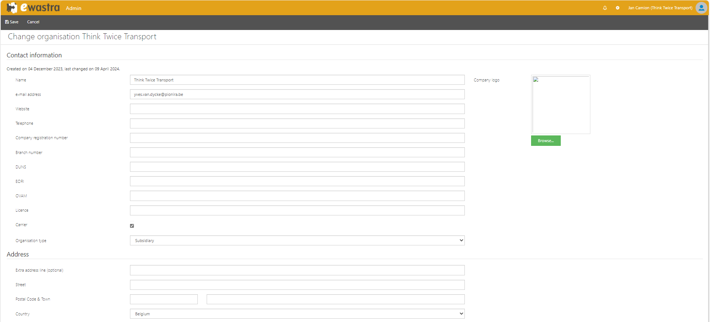
Task: Click the Town input field
Action: pyautogui.click(x=336, y=299)
